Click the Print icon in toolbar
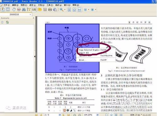This screenshot has width=157, height=116. [x=50, y=9]
